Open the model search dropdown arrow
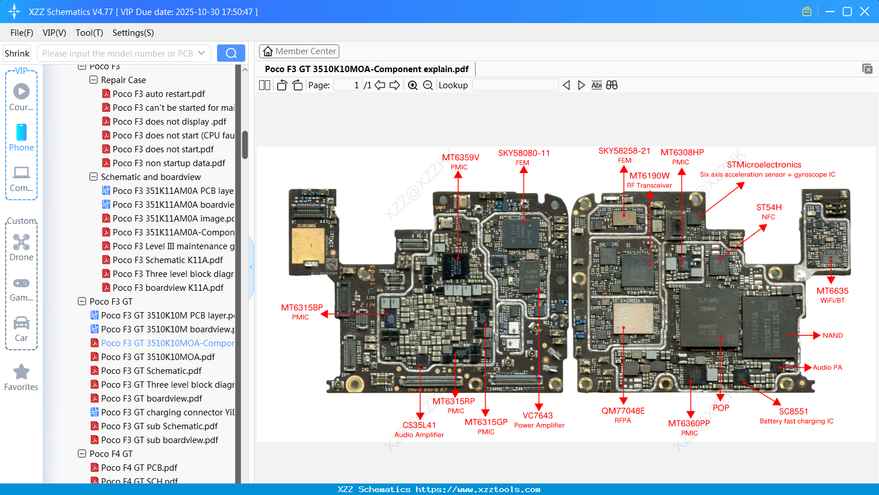The width and height of the screenshot is (879, 495). pyautogui.click(x=203, y=52)
